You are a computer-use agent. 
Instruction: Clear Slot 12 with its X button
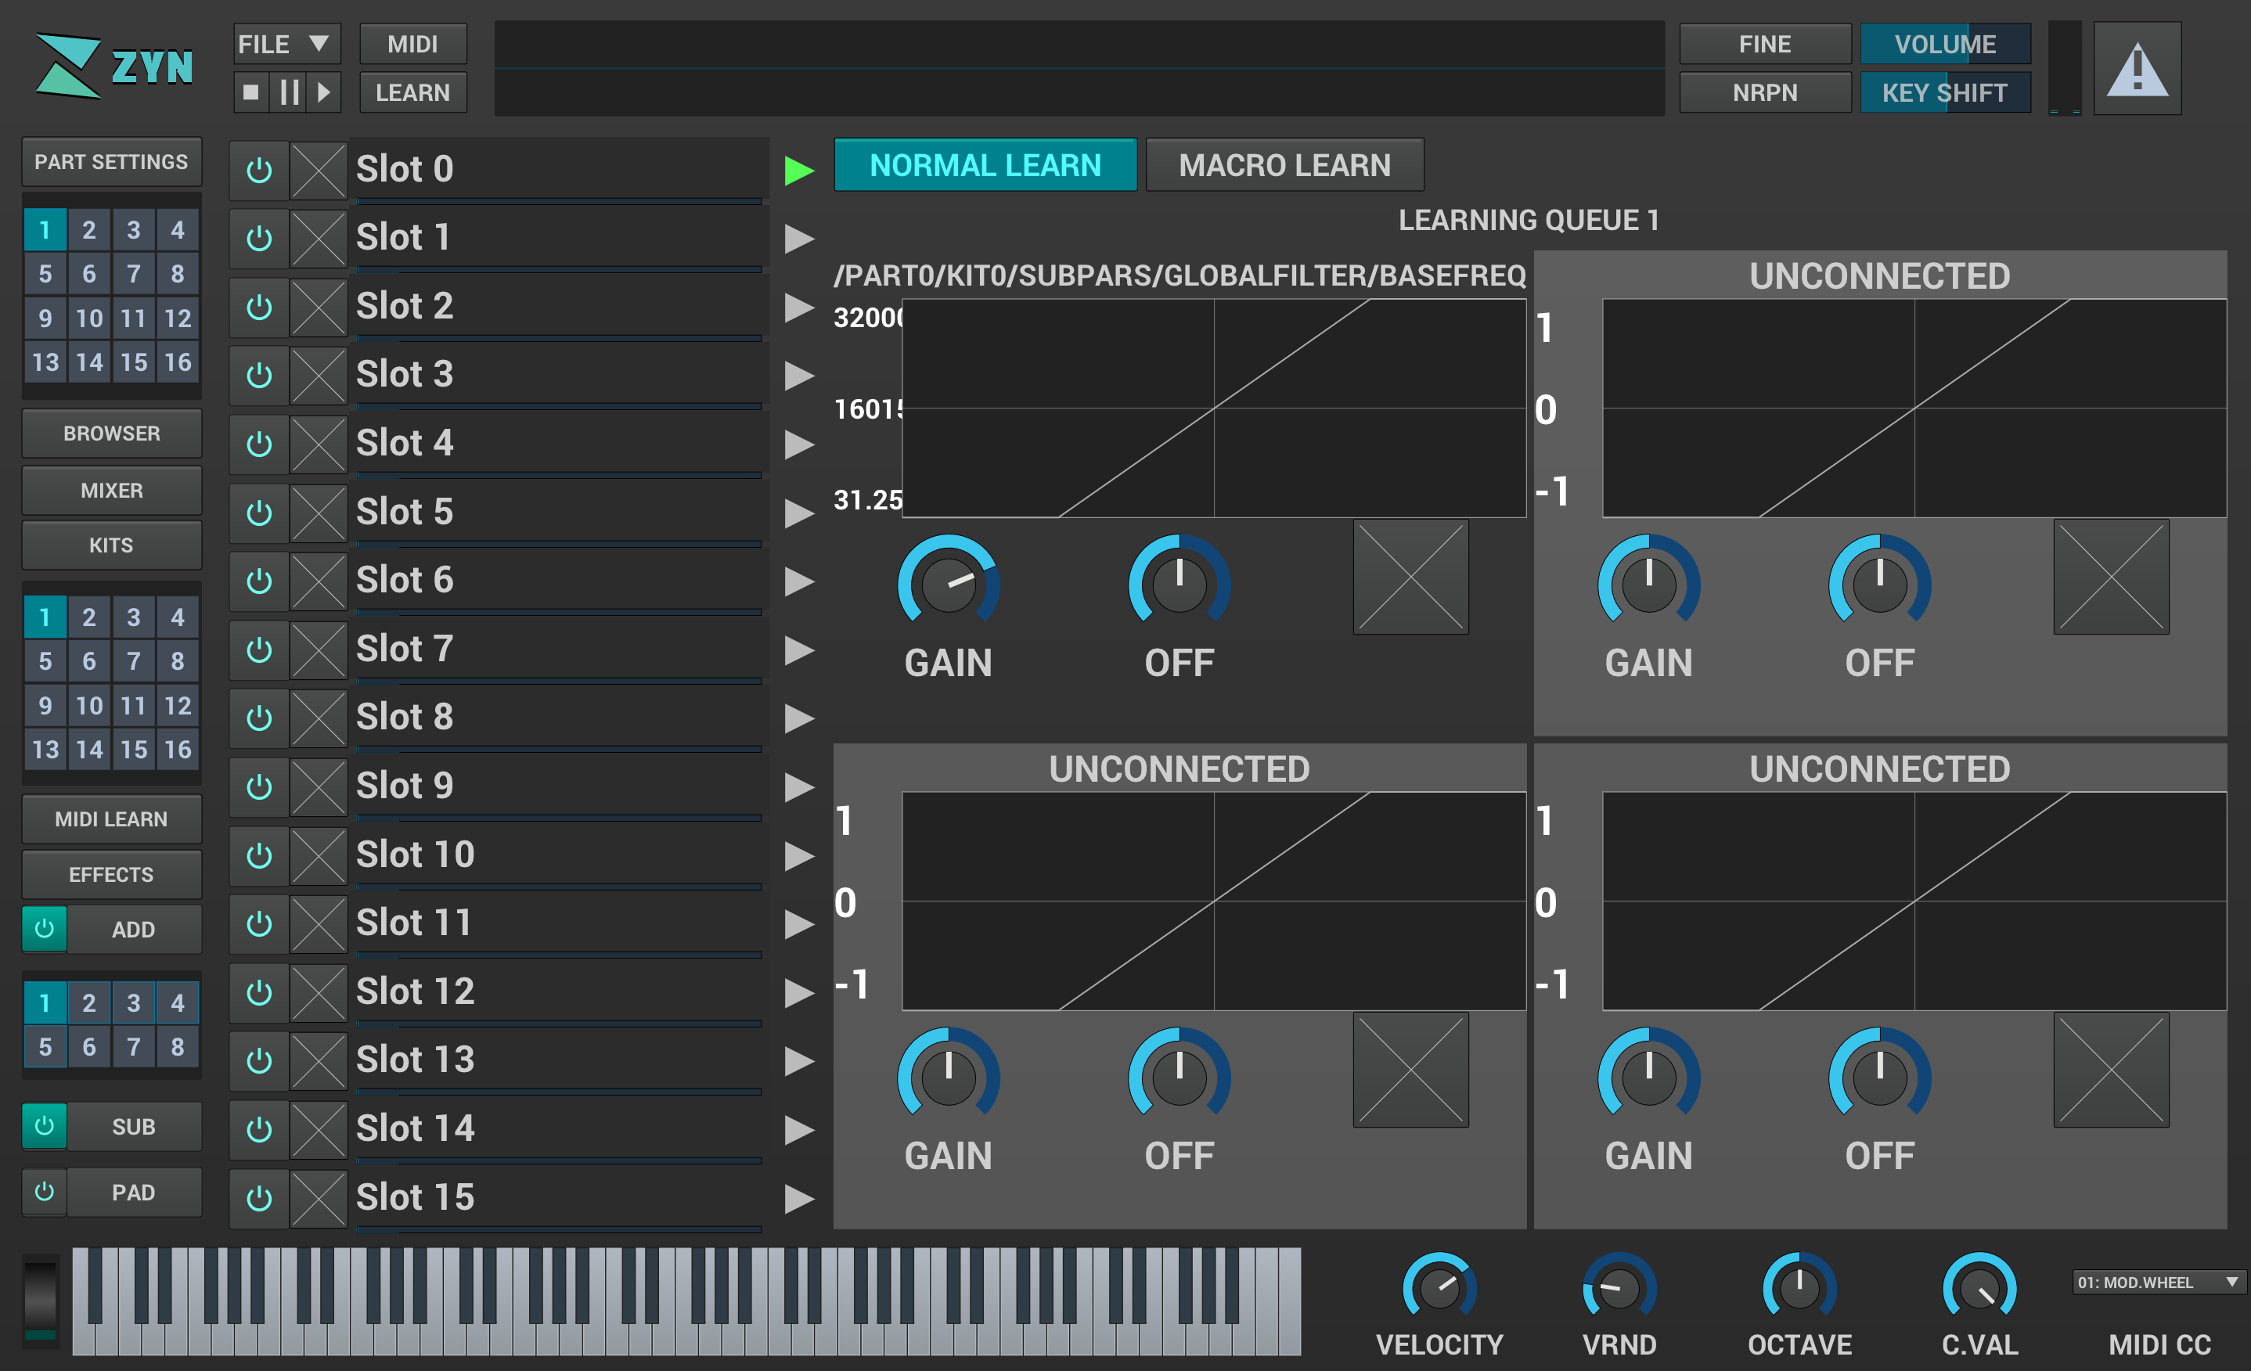click(x=318, y=992)
